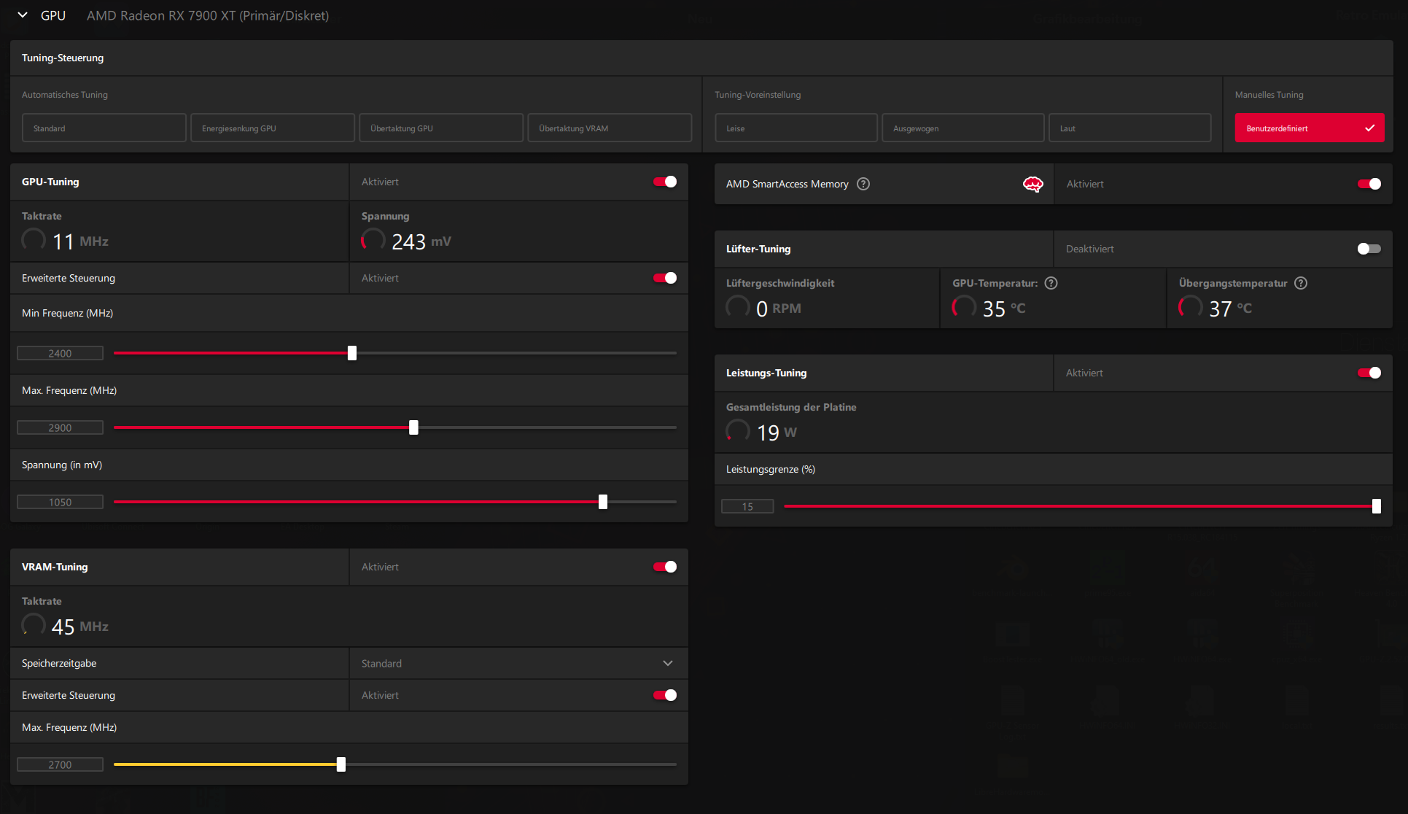Click the Leistungsgrenze slider handle

[x=1376, y=506]
